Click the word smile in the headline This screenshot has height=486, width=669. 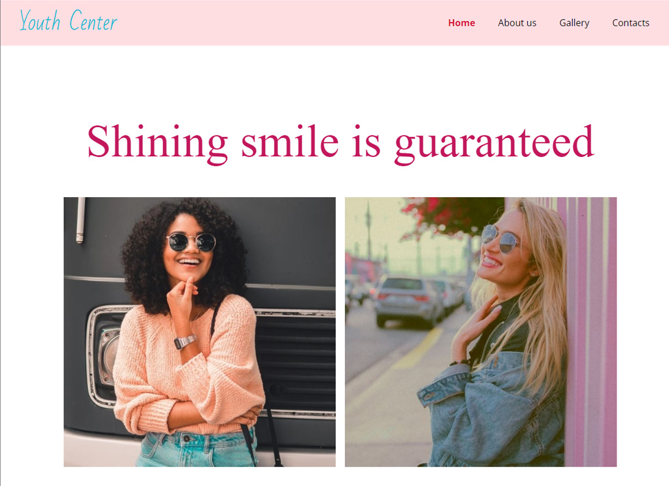[290, 141]
